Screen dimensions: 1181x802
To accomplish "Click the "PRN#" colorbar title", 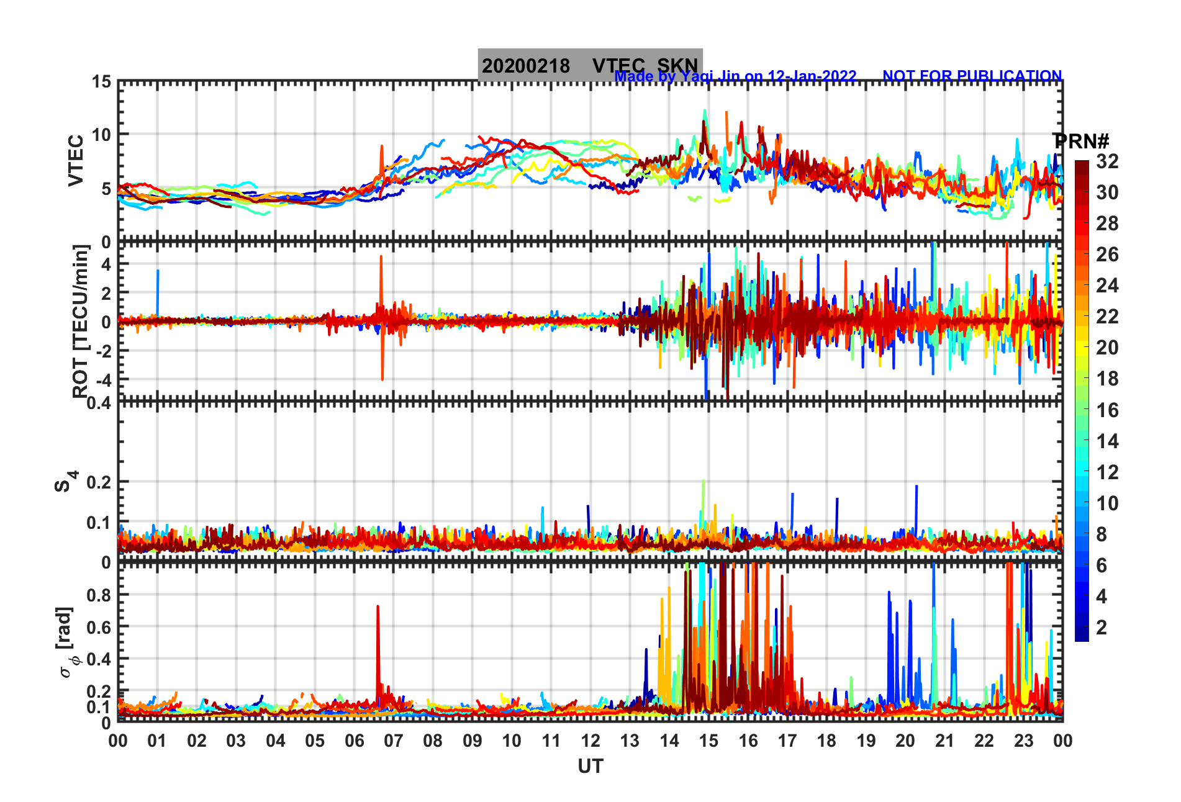I will [x=1082, y=142].
